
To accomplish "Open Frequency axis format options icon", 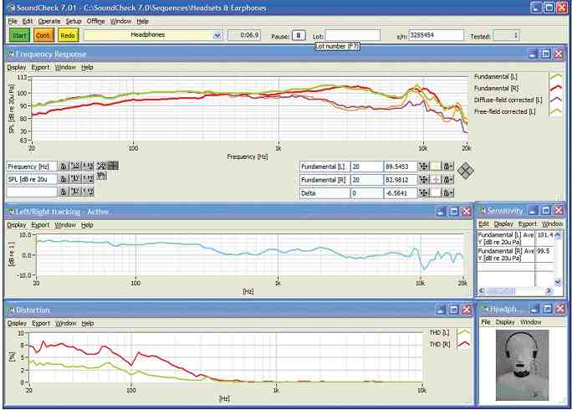I will point(88,167).
